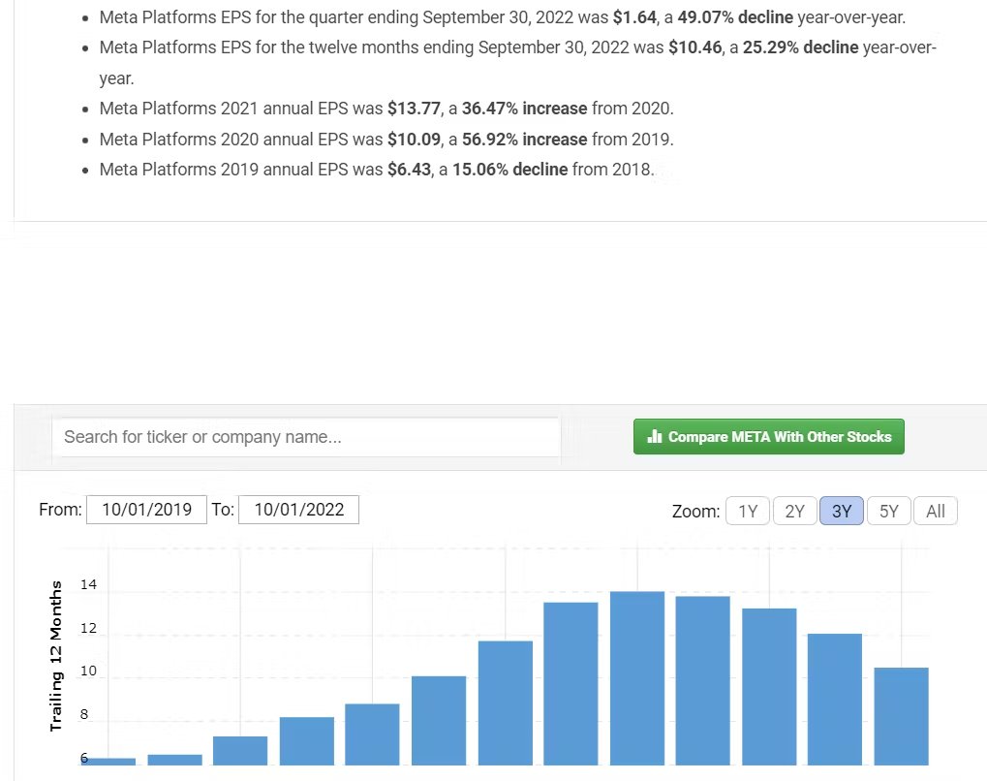Click the last bar in EPS chart

tap(902, 716)
